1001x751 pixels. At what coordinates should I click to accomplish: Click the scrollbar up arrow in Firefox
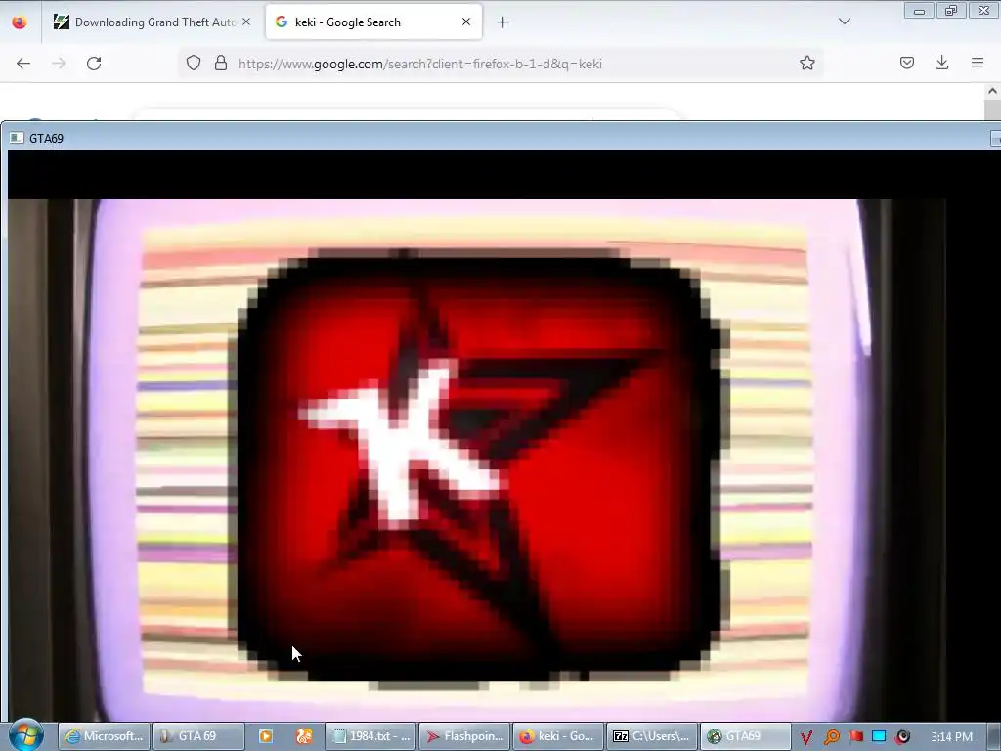pyautogui.click(x=993, y=91)
